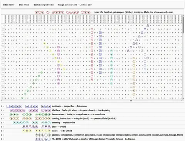Screen dimensions: 185x141
Task: Click 'inside → to be untied' text
Action: tap(62, 131)
